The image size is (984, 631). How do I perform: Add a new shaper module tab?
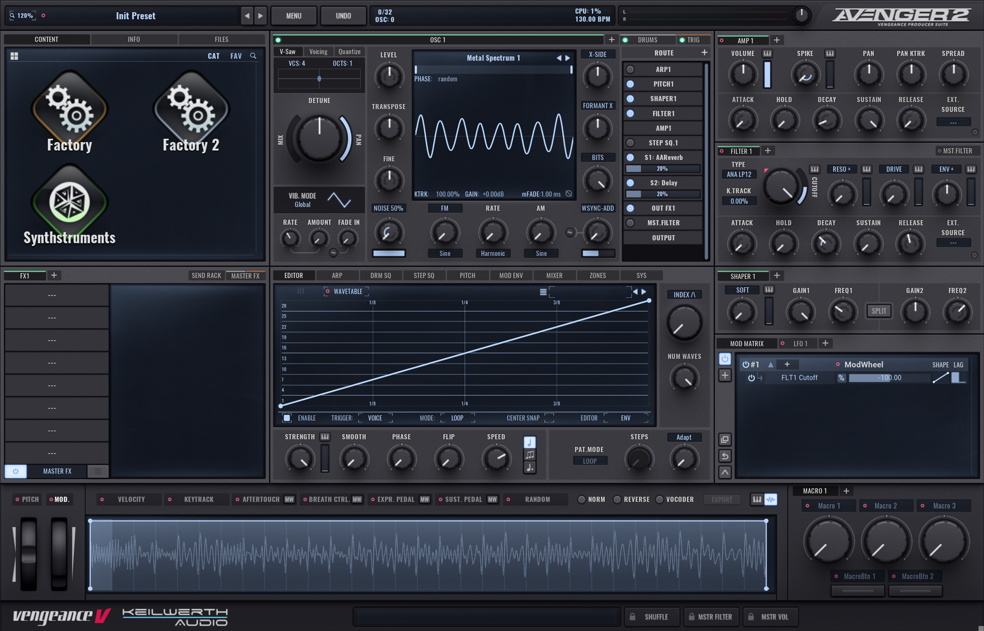click(777, 275)
